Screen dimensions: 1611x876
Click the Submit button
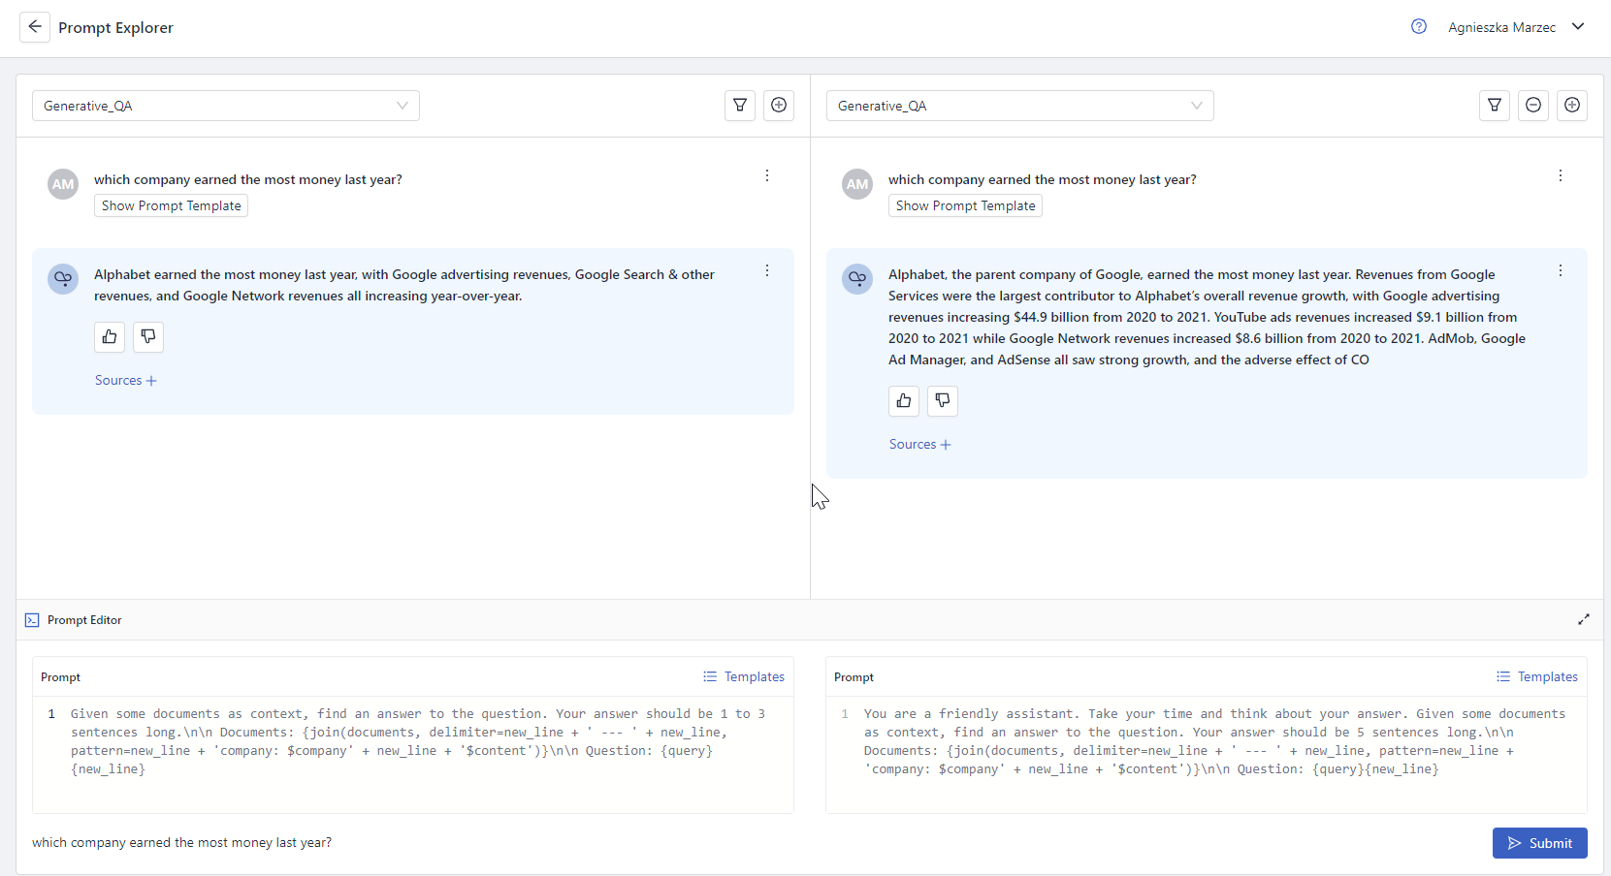(x=1539, y=843)
